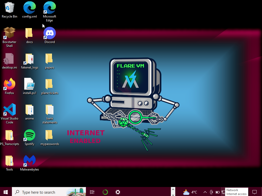Click the Firefox desktop icon

click(10, 84)
